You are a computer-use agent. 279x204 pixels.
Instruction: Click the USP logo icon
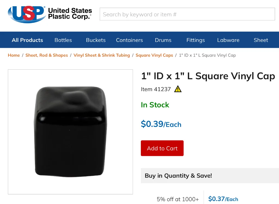tap(27, 14)
